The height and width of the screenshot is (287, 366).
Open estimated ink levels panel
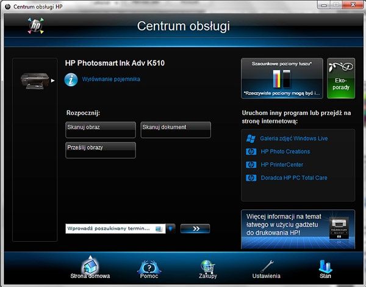pos(282,78)
